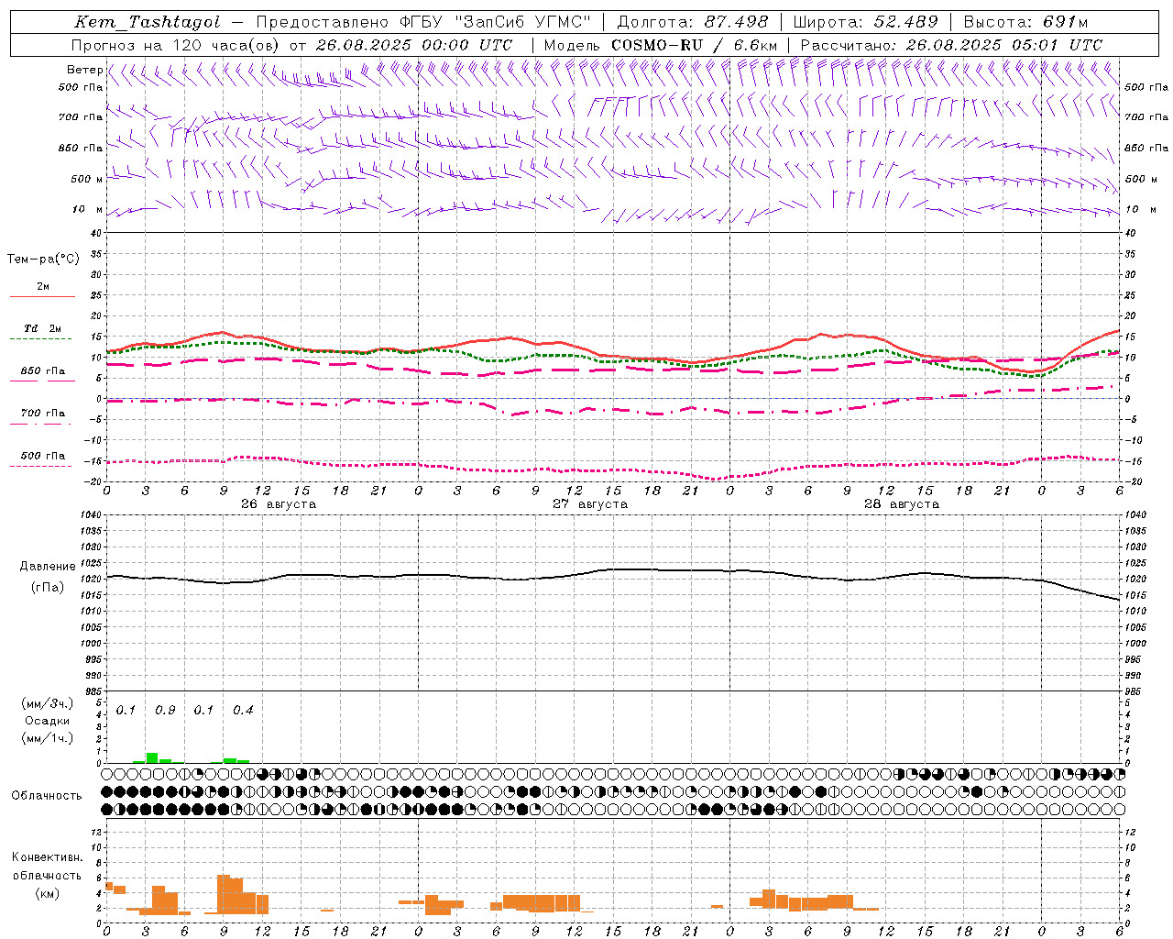
Task: Click 'Прогноз на 120 часа(ов)' forecast header
Action: (x=176, y=45)
